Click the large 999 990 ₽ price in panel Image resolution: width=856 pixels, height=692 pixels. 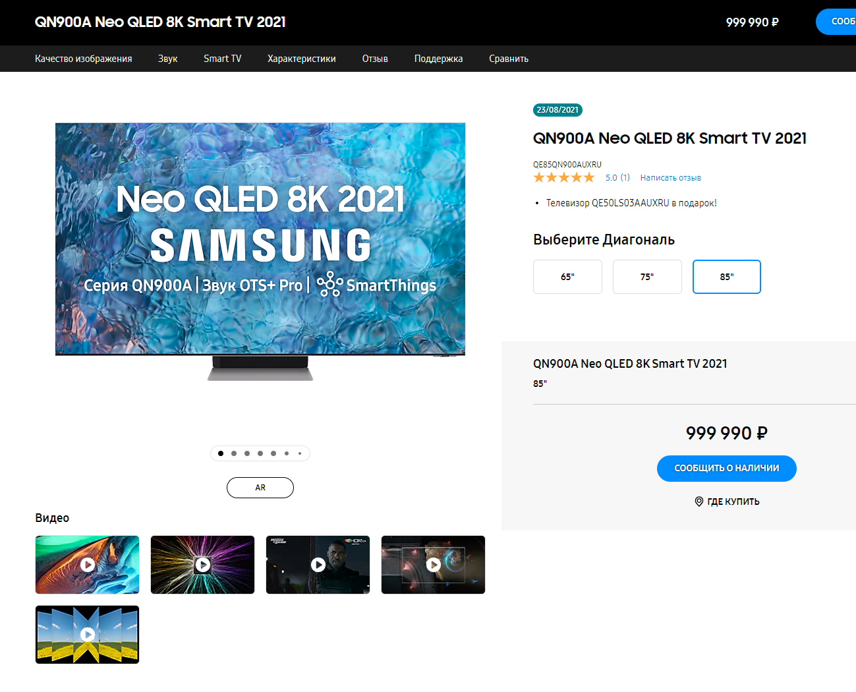pos(727,433)
